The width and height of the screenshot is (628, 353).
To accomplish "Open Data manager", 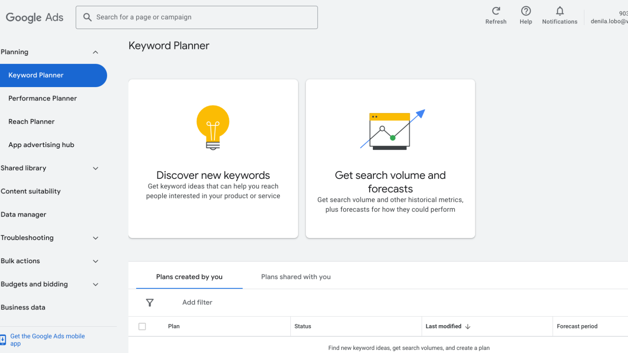I will [24, 215].
